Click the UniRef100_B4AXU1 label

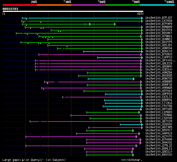[x=159, y=143]
